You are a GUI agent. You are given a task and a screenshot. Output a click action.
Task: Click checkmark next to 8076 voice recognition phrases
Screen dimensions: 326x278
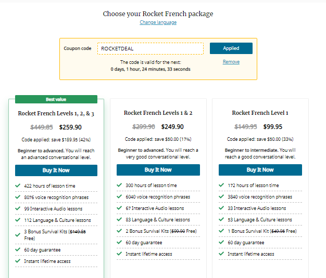[18, 197]
